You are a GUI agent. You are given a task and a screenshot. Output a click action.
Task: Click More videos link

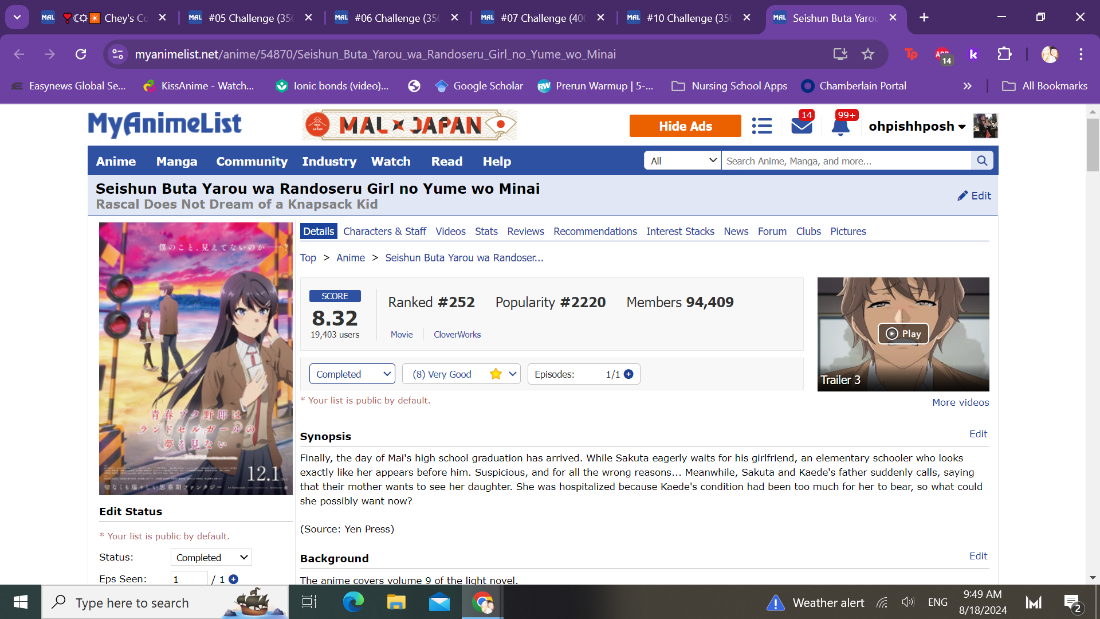tap(960, 402)
